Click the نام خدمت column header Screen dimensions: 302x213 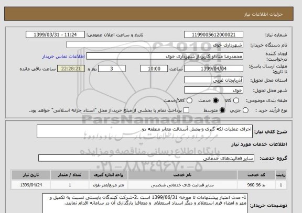pyautogui.click(x=182, y=175)
